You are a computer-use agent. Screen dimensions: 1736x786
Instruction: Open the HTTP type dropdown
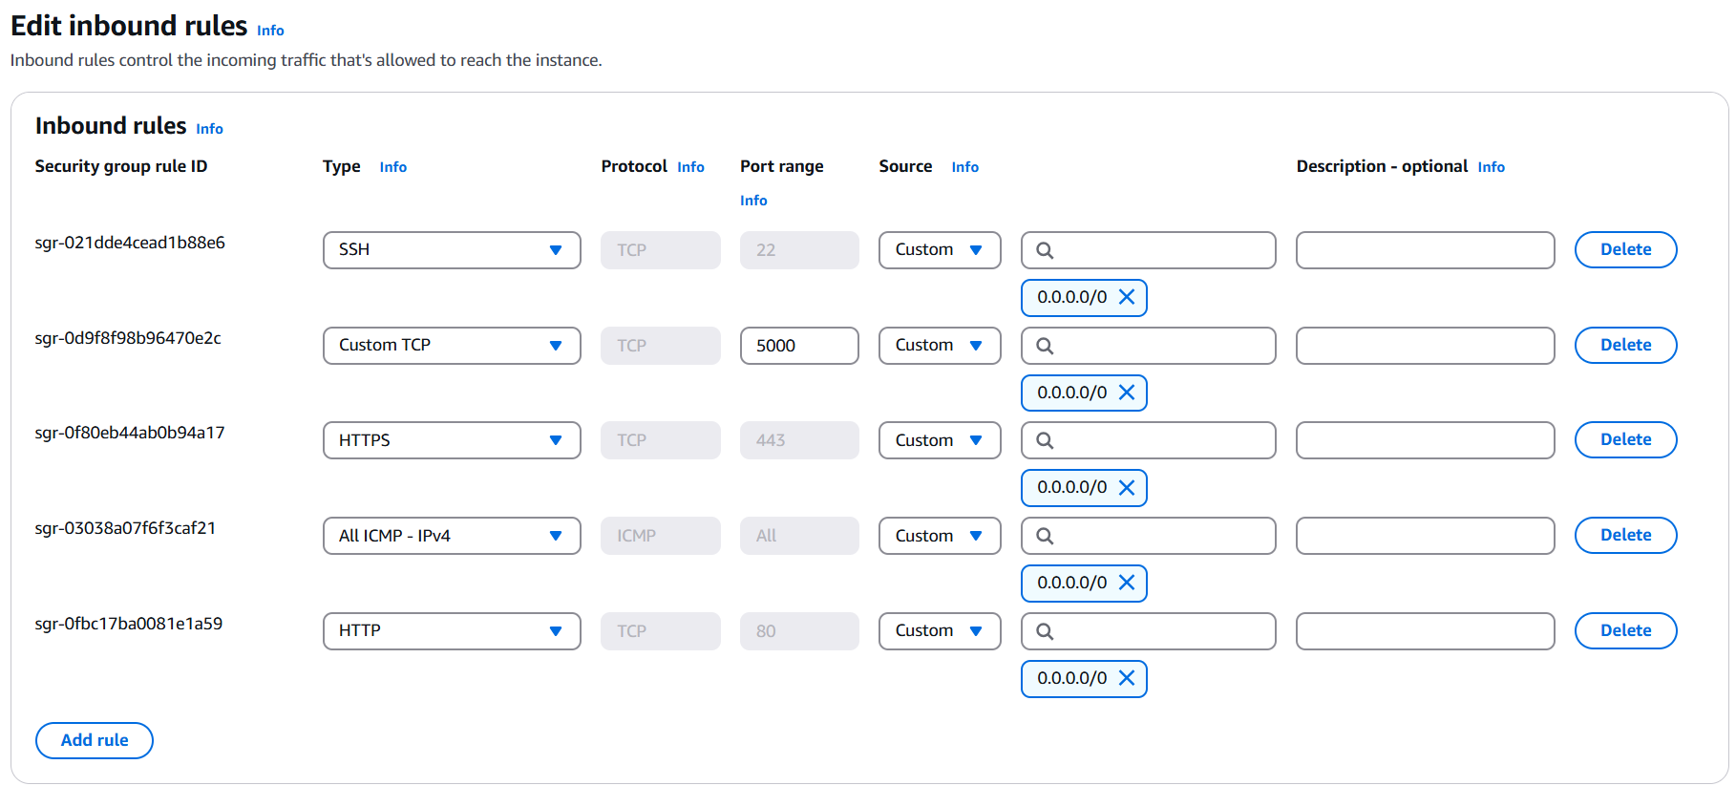coord(452,631)
